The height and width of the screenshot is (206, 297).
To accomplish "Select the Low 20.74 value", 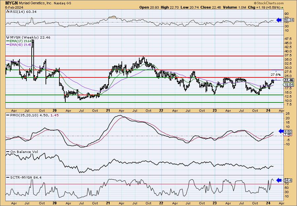I will (189, 7).
